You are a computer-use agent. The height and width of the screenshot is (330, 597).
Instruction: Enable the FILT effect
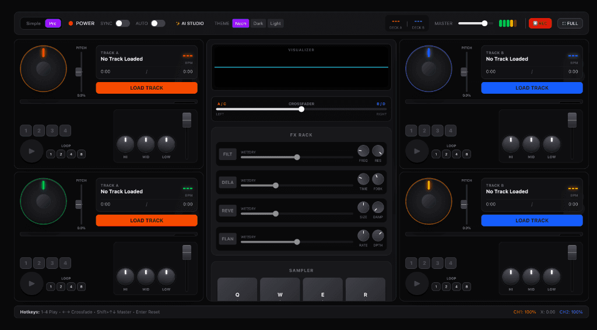click(228, 154)
